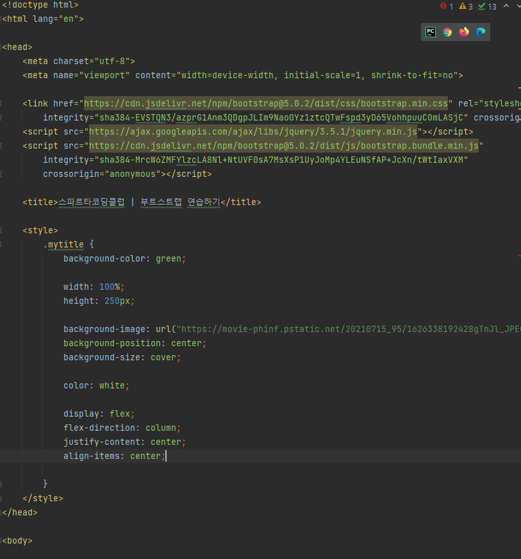Image resolution: width=521 pixels, height=559 pixels.
Task: Collapse the <head> tag fold marker
Action: pyautogui.click(x=1, y=47)
